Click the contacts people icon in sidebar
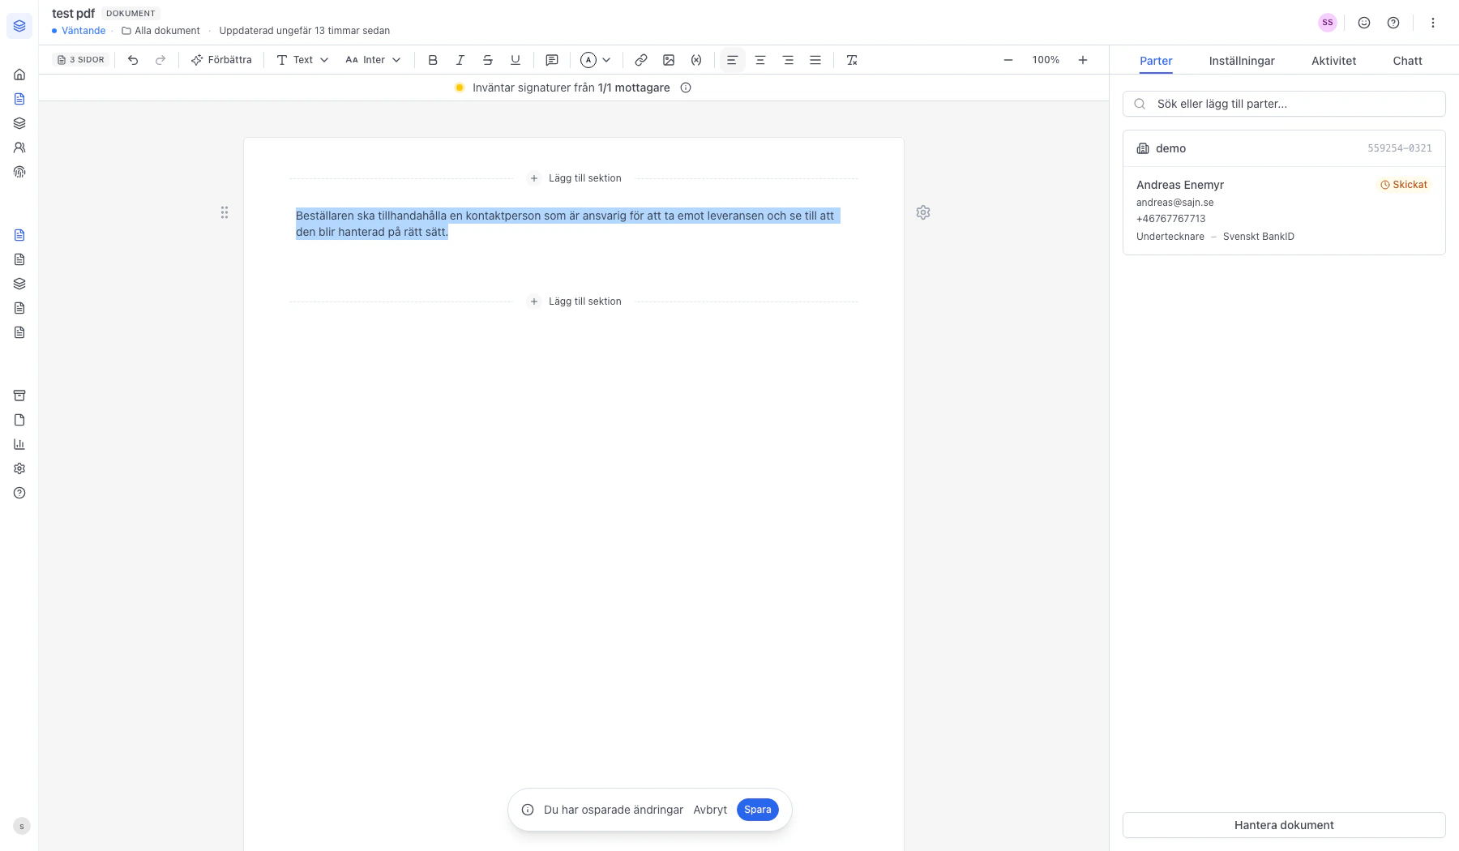This screenshot has width=1459, height=851. coord(19,148)
